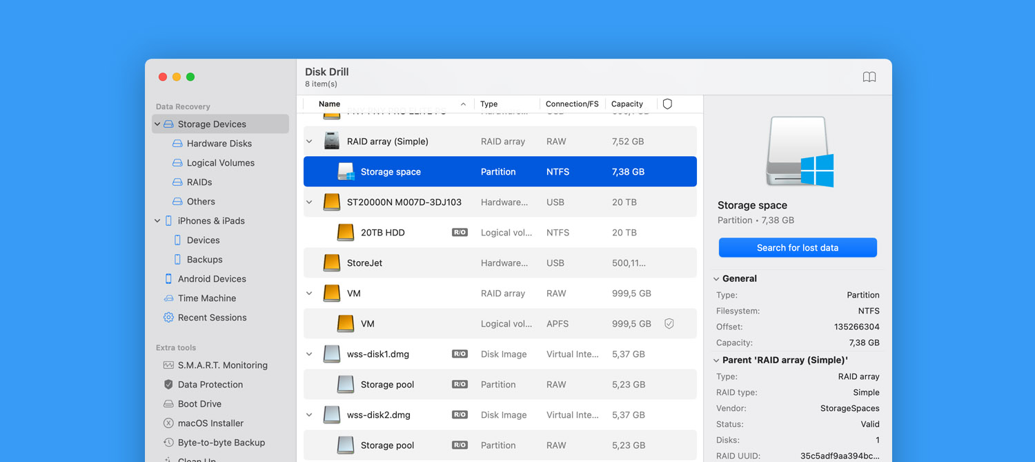Sort the list by the Name column
Viewport: 1035px width, 462px height.
329,103
